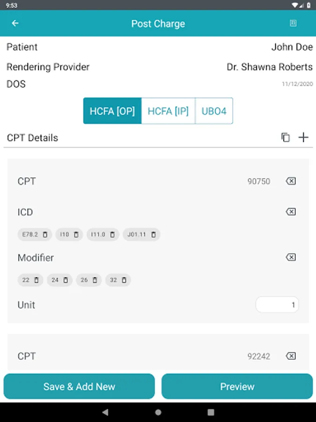Switch to HCFA [IP] tab

[168, 111]
